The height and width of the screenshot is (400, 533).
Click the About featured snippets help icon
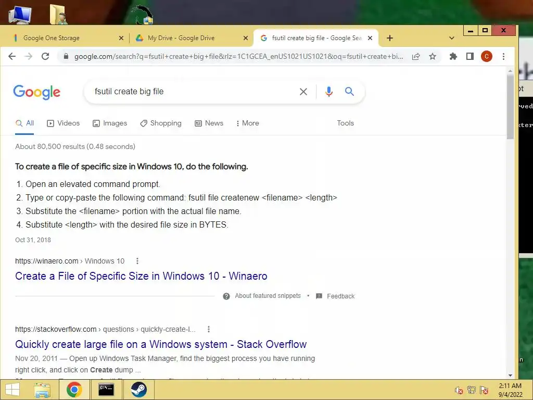[x=226, y=296]
